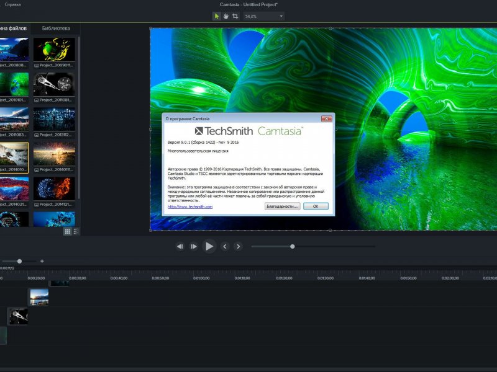
Task: Click the 0:01:00;00 mark on timeline ruler
Action: click(201, 278)
